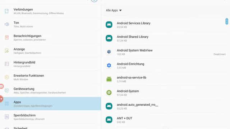Viewport: 230px width, 129px height.
Task: Open Android Shared Library app details
Action: (166, 38)
